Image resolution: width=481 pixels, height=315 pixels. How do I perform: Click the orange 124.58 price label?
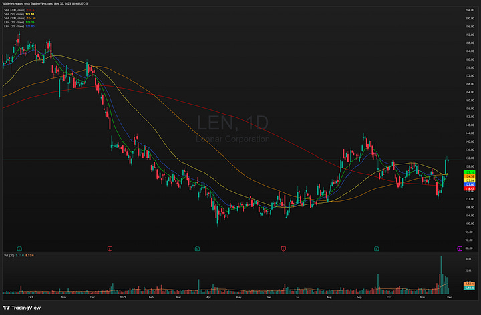tap(470, 176)
